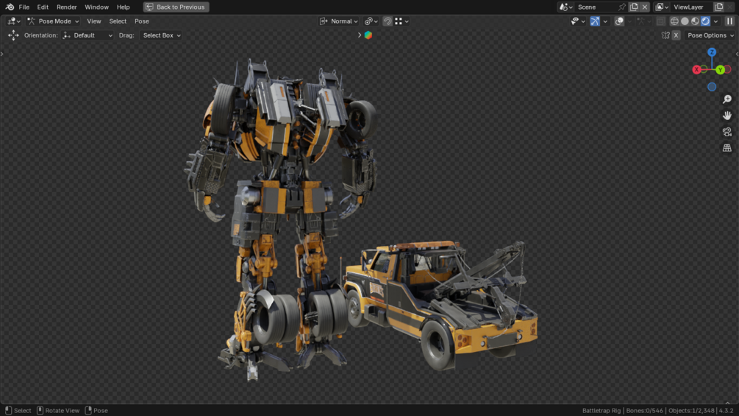739x416 pixels.
Task: Expand the right sidebar arrow
Action: point(737,54)
